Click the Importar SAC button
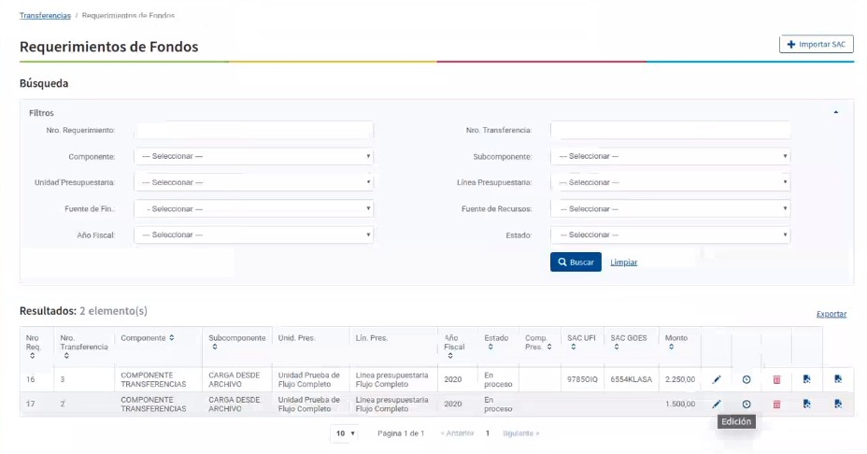 tap(816, 44)
